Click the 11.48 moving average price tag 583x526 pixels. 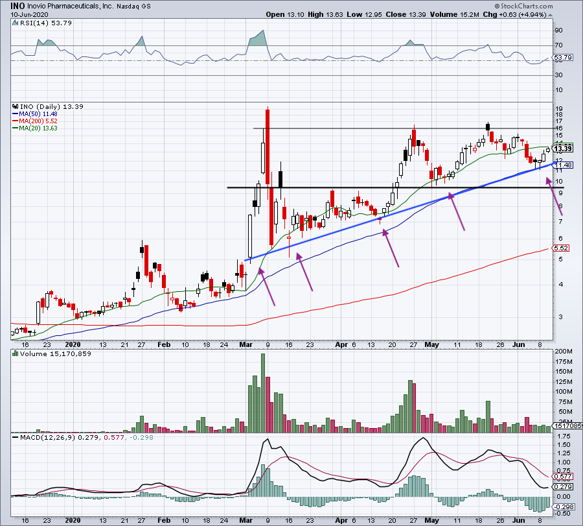pos(563,165)
